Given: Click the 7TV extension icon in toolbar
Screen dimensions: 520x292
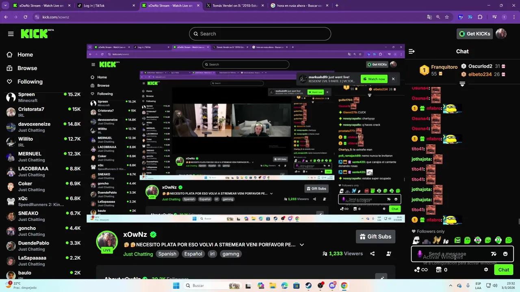Looking at the screenshot, I should coord(470,17).
